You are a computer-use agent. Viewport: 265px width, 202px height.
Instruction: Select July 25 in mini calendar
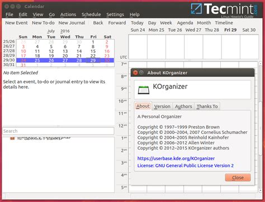pos(37,60)
